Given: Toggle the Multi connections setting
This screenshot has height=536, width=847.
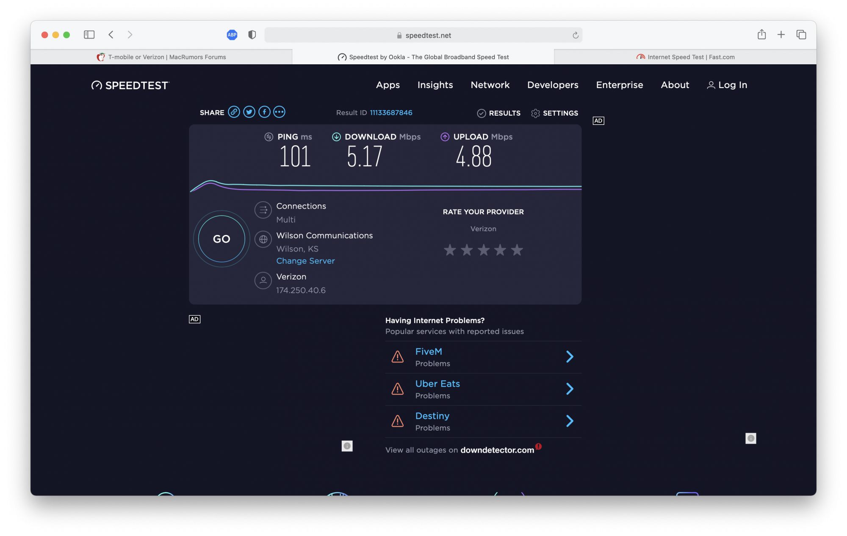Looking at the screenshot, I should point(286,220).
